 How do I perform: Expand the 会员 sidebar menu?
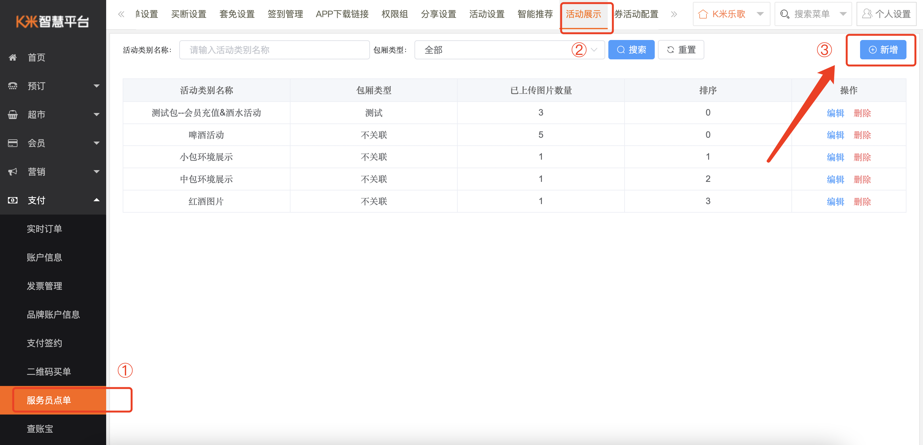click(96, 143)
